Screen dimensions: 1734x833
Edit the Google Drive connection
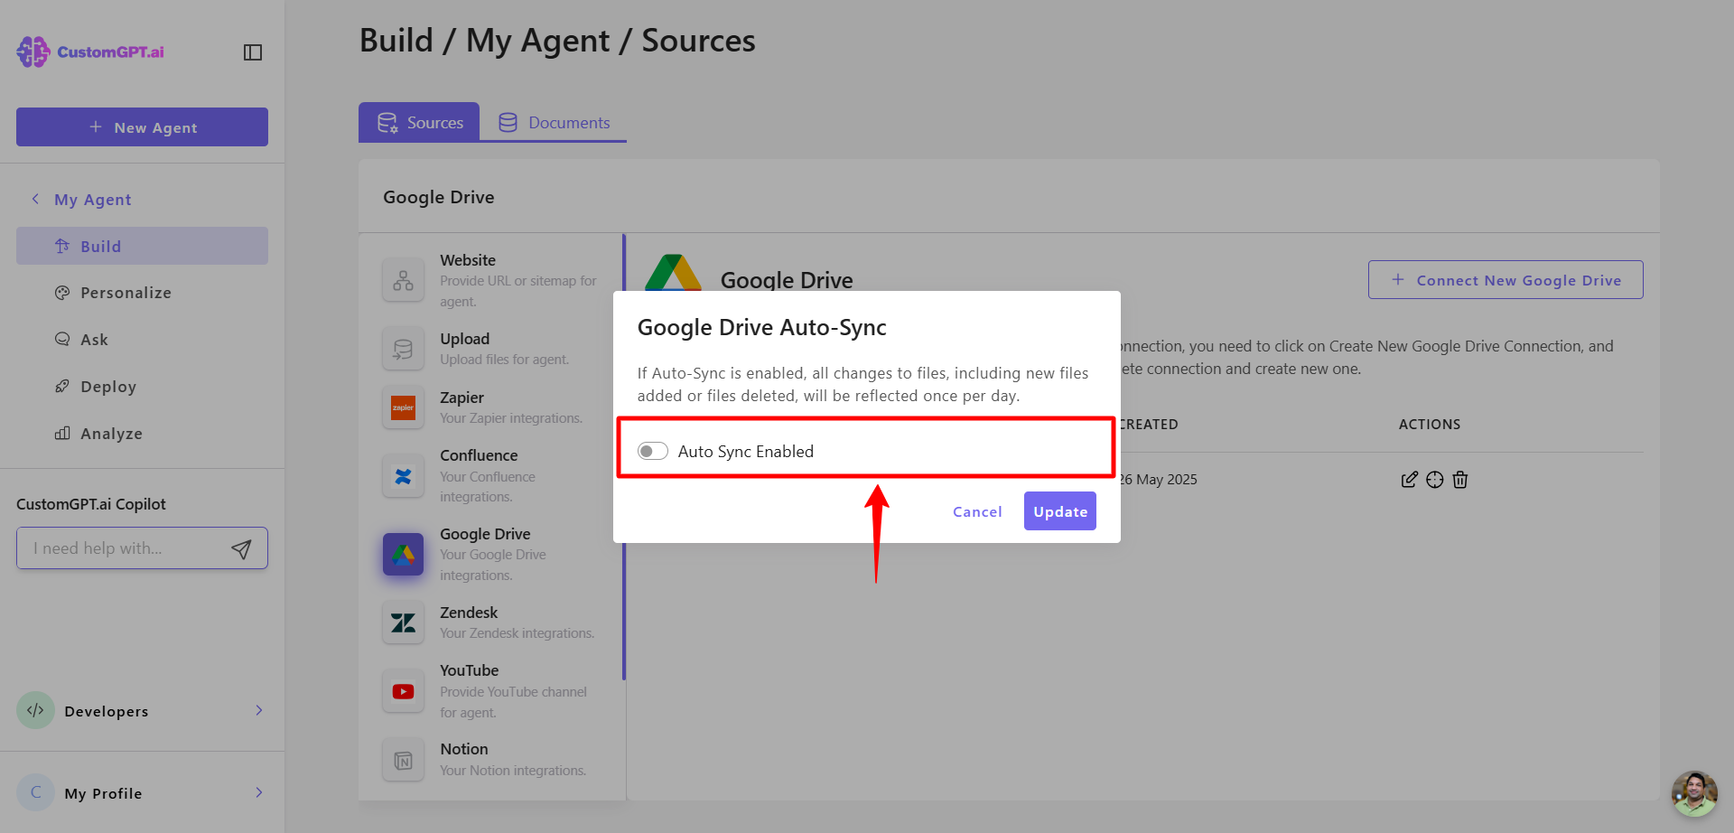pos(1409,480)
